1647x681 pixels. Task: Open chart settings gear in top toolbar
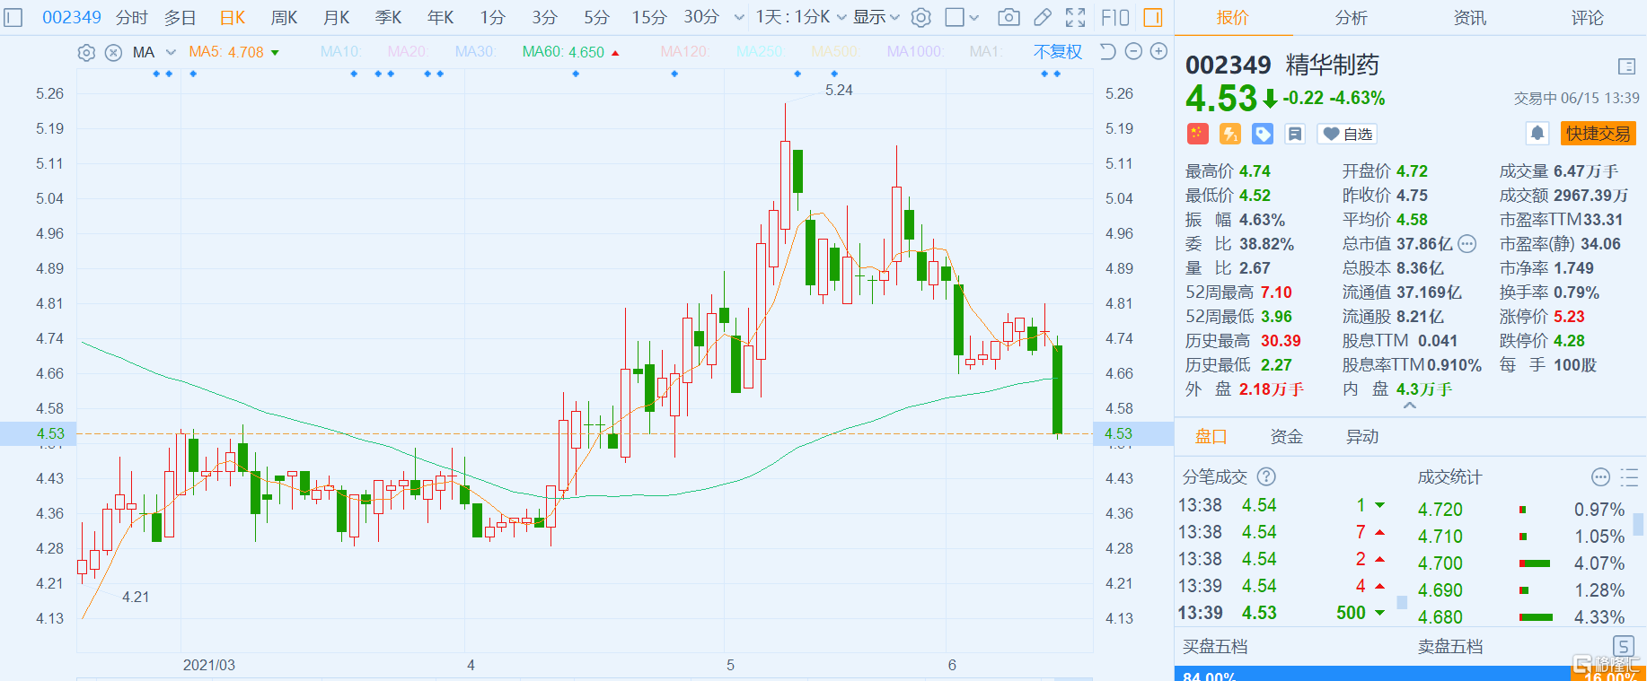[920, 17]
